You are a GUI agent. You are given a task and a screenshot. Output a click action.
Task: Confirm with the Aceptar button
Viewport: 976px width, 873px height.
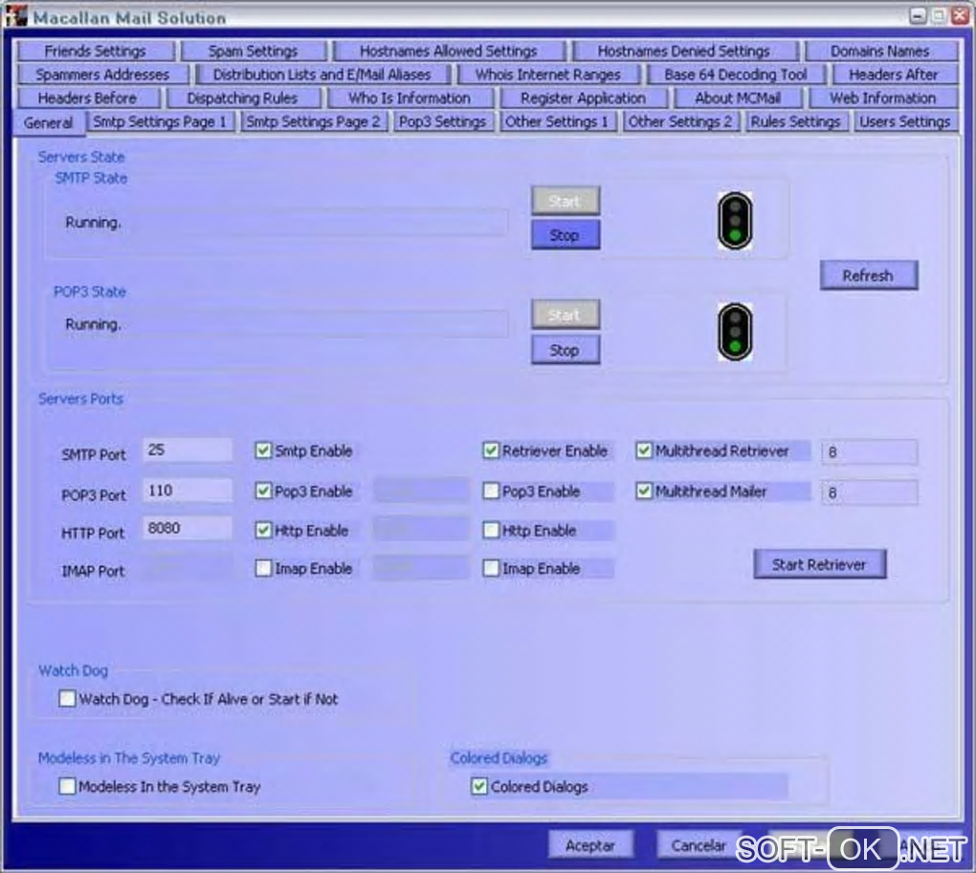coord(590,845)
